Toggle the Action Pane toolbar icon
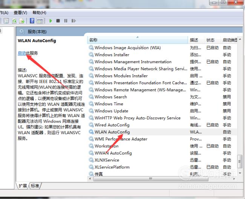 (x=40, y=21)
